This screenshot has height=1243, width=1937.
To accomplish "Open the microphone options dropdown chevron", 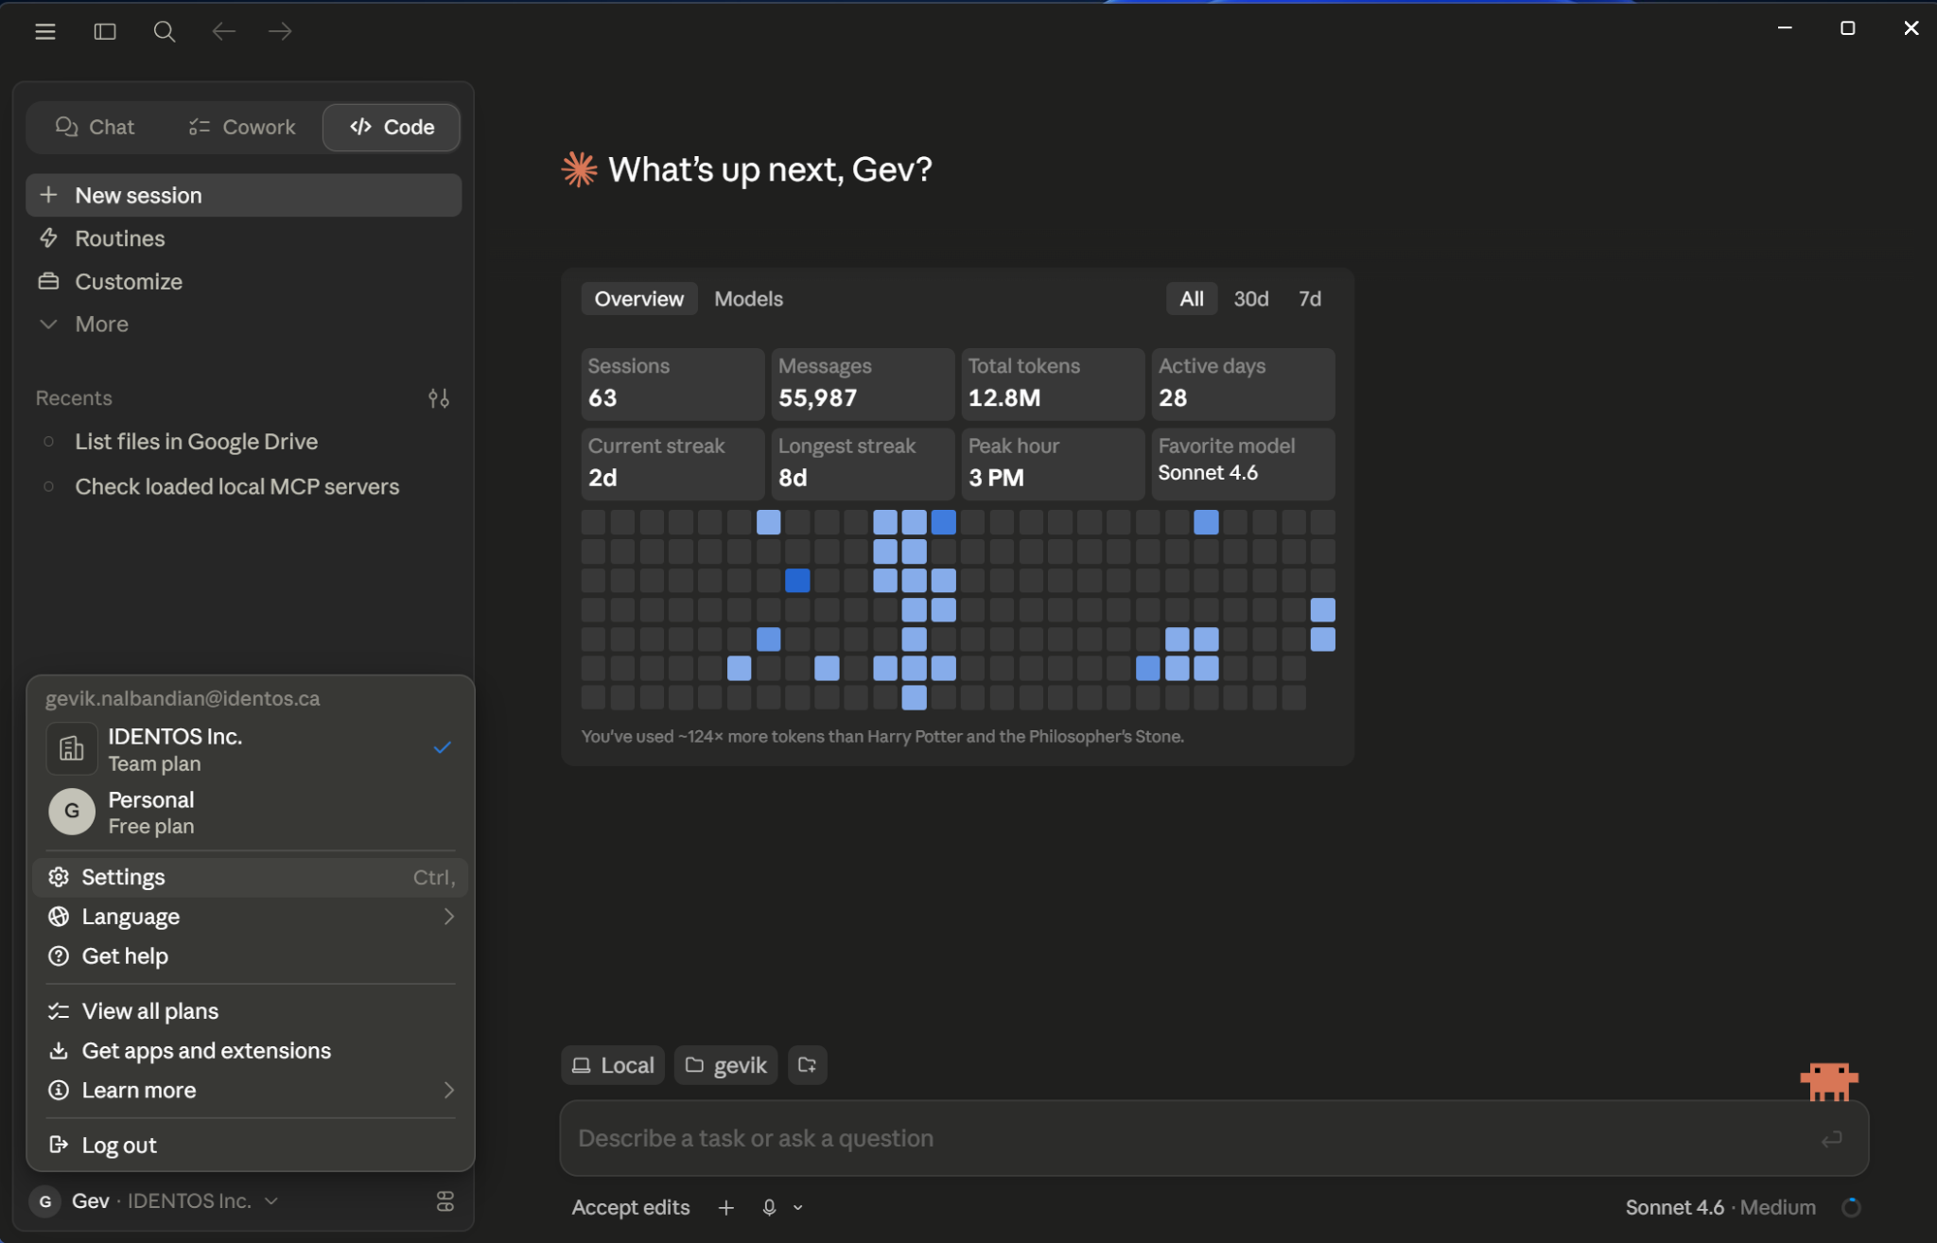I will (798, 1208).
